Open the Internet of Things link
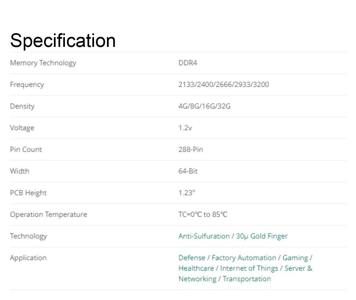This screenshot has height=300, width=356. click(x=249, y=268)
